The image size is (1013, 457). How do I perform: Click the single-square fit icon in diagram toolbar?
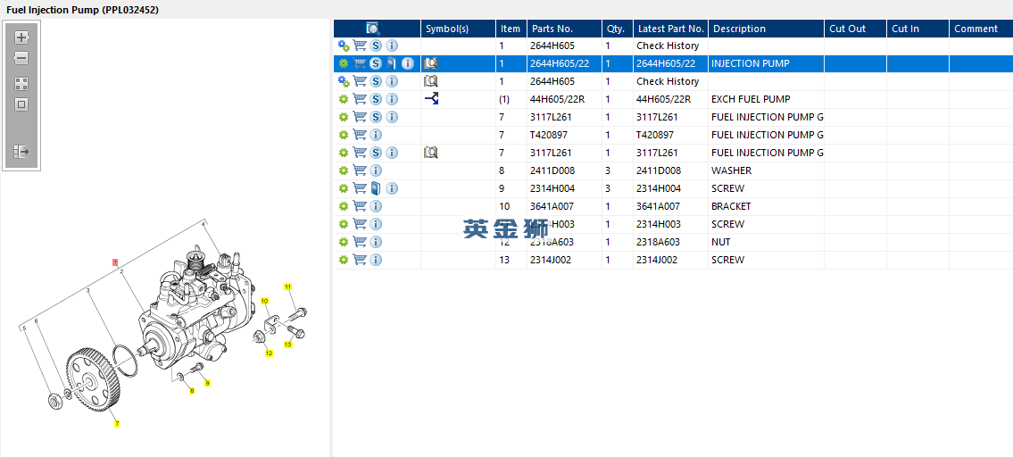21,104
